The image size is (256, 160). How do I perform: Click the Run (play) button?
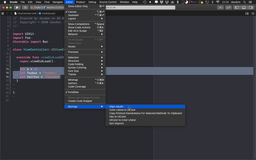click(17, 7)
